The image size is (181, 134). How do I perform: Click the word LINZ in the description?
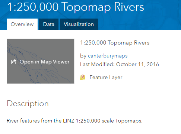69,121
